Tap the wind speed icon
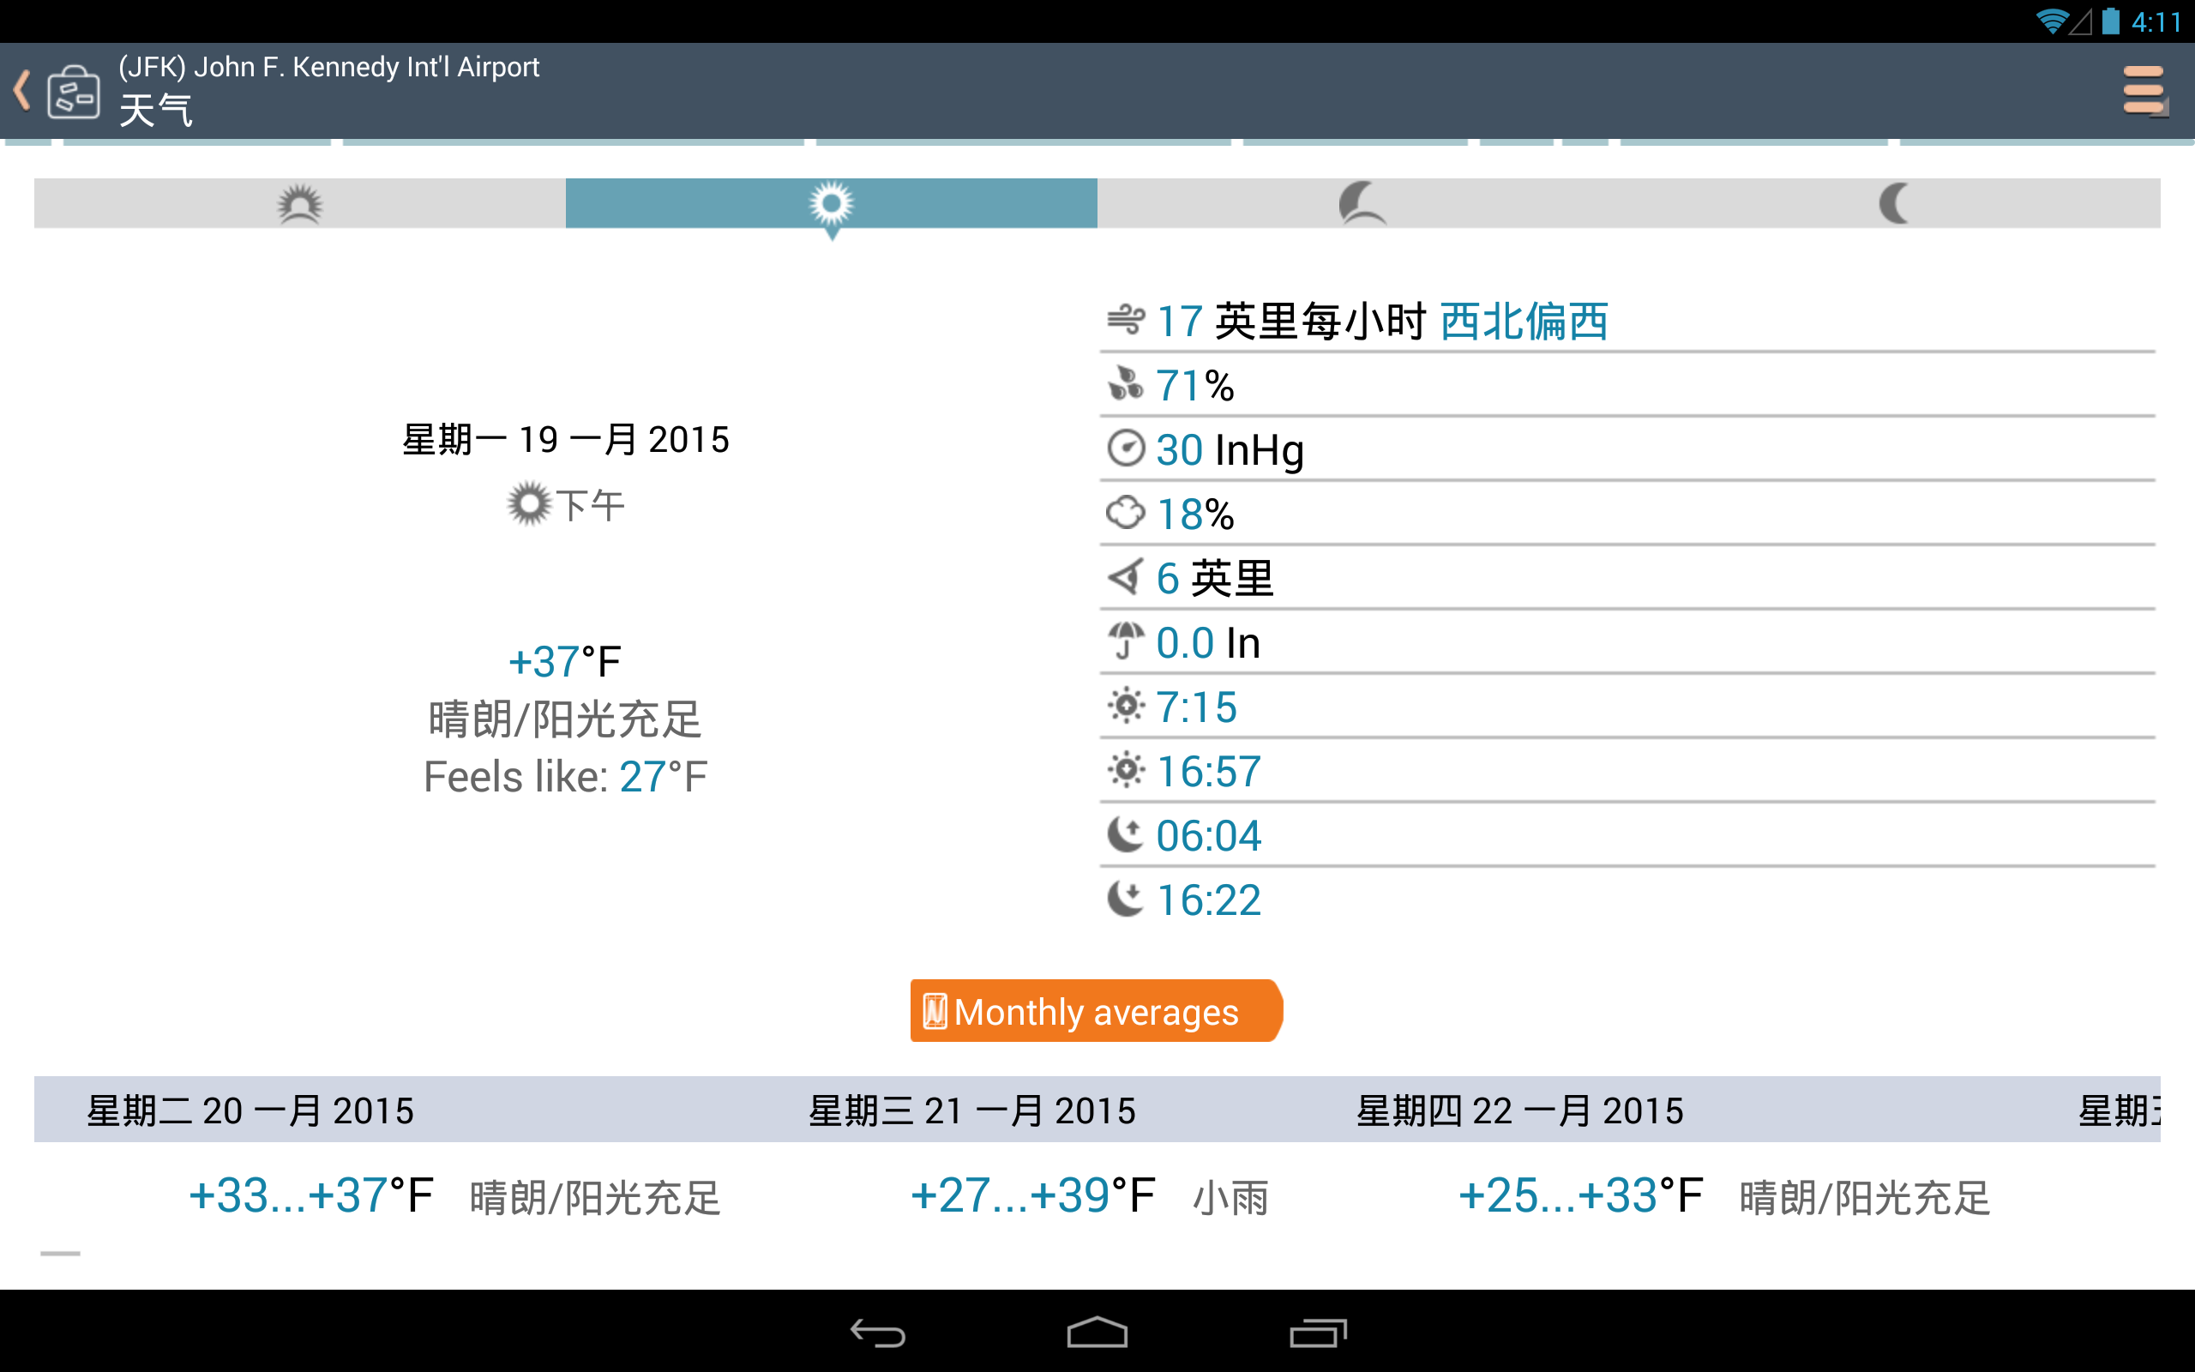The height and width of the screenshot is (1372, 2195). [1126, 321]
